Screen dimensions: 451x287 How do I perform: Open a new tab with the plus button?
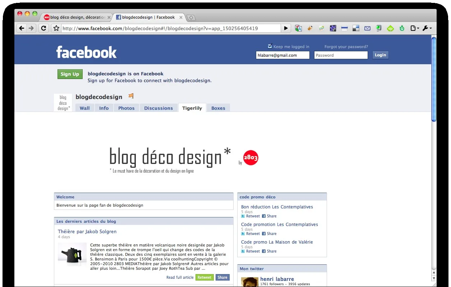click(191, 18)
